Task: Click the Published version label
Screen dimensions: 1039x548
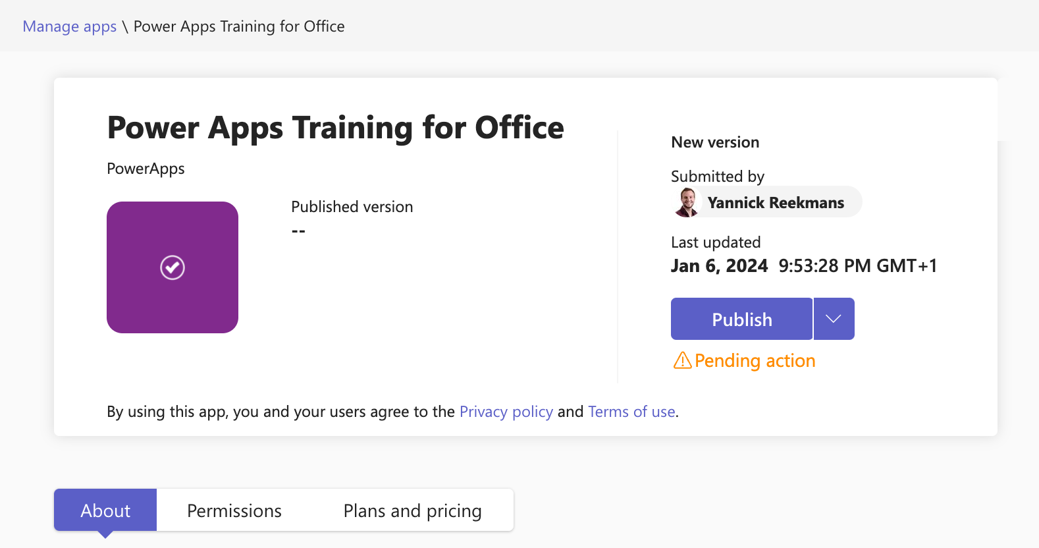Action: (352, 207)
